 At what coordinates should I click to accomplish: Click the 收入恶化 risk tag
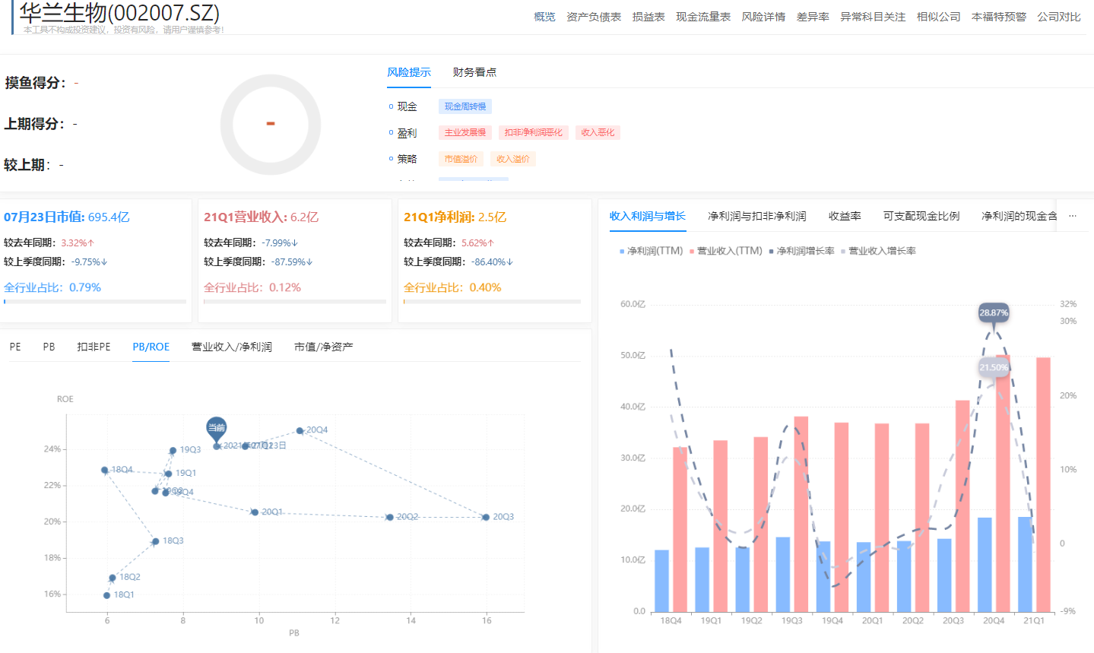point(598,132)
